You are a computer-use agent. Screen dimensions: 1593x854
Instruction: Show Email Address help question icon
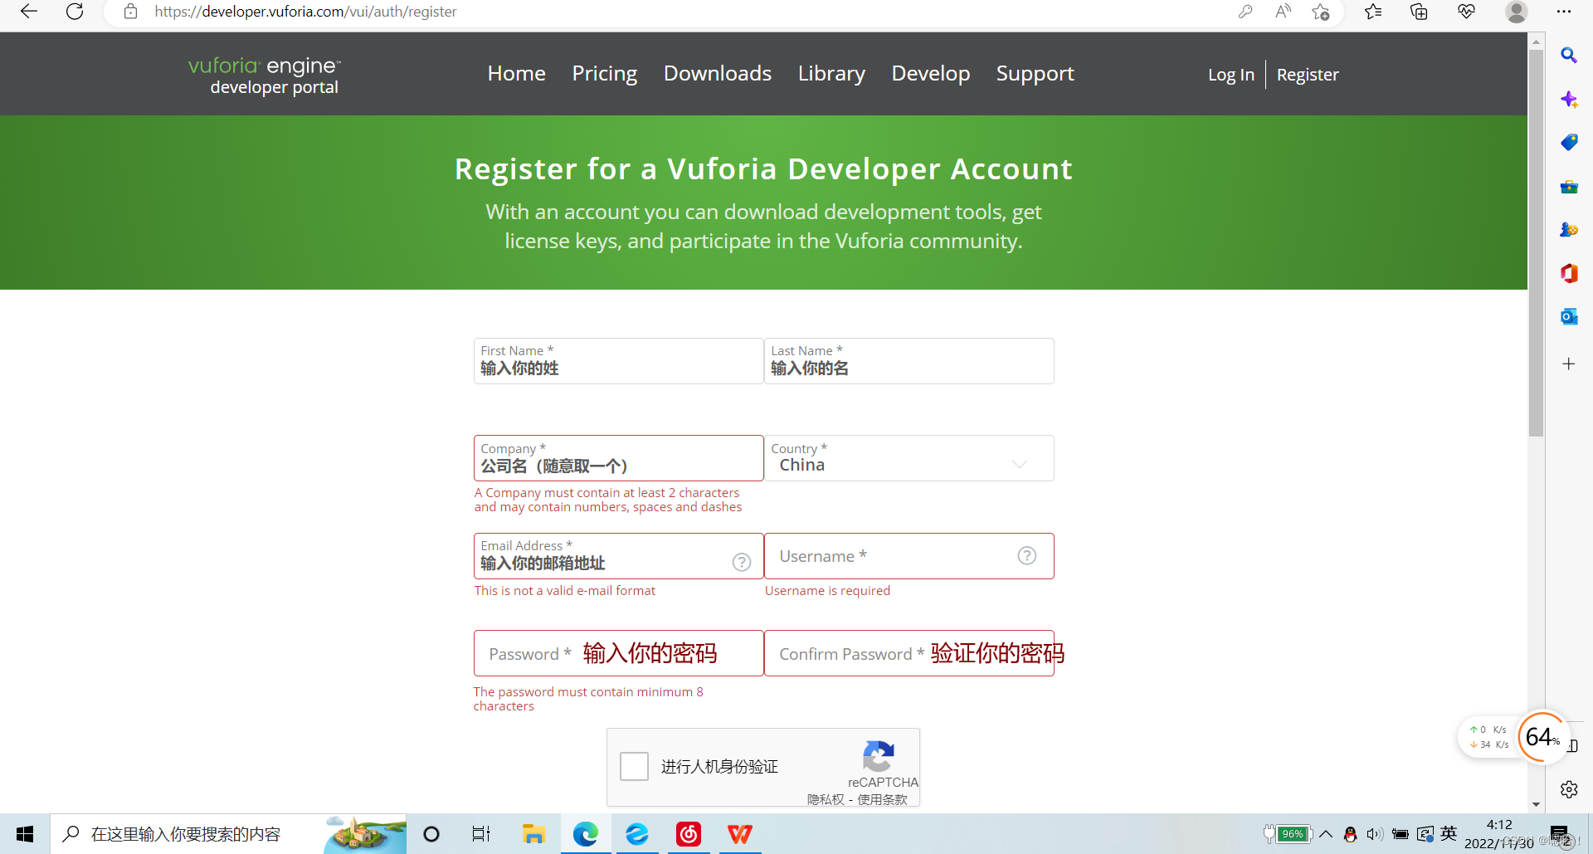tap(742, 563)
